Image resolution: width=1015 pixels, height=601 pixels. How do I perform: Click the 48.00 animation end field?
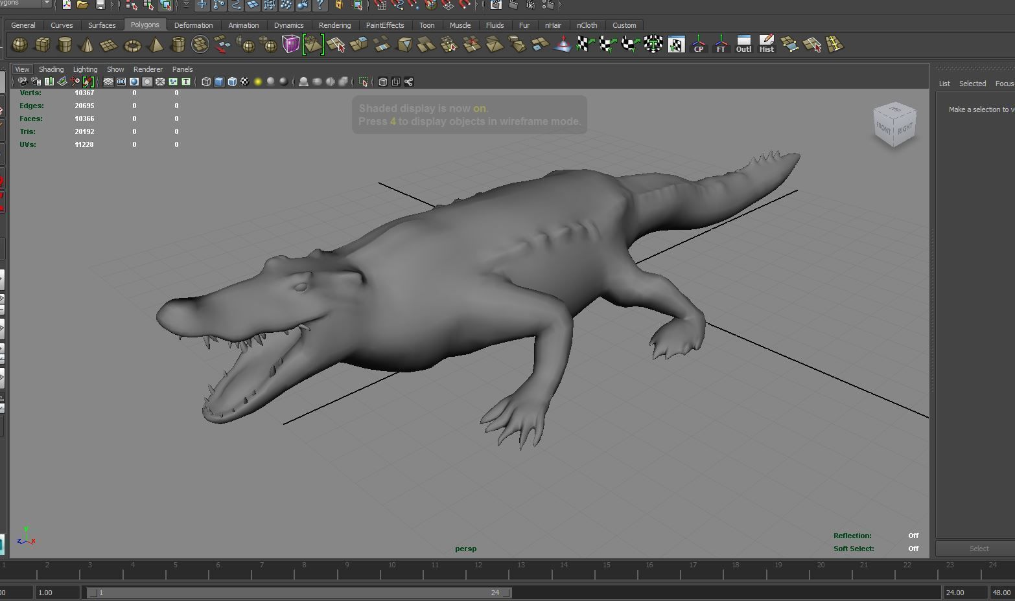click(x=1001, y=593)
